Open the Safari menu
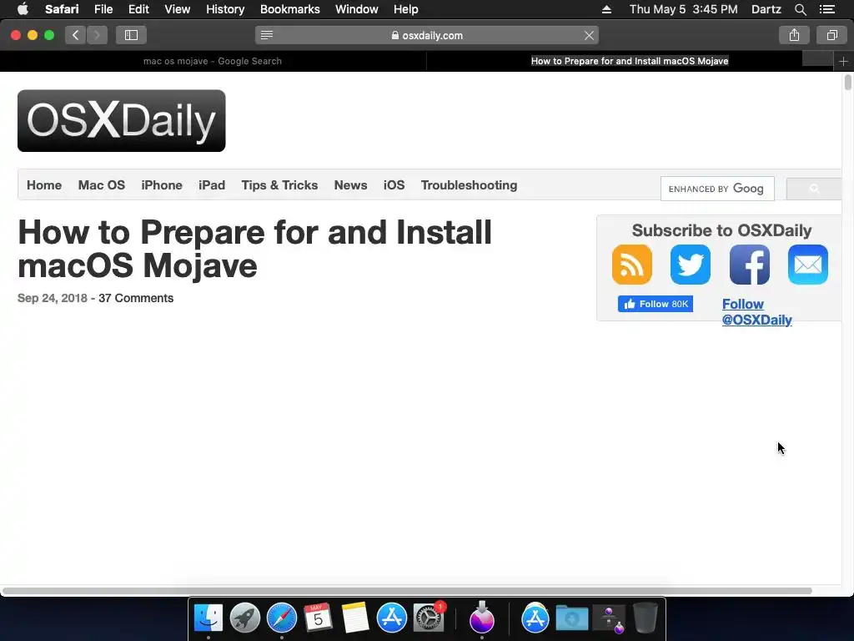The image size is (854, 641). click(x=62, y=9)
